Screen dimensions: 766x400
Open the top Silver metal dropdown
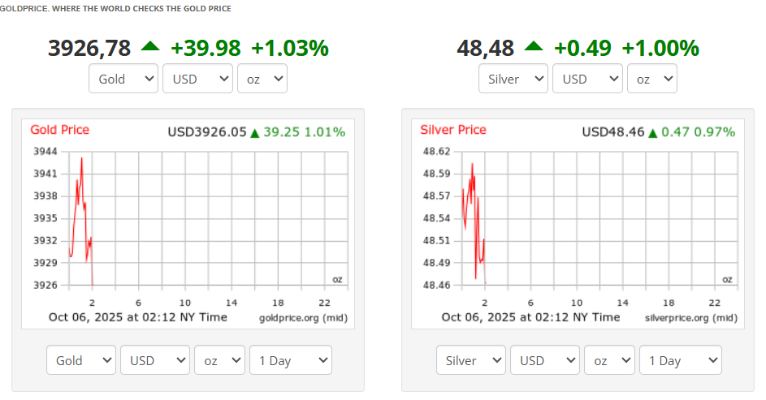coord(513,79)
